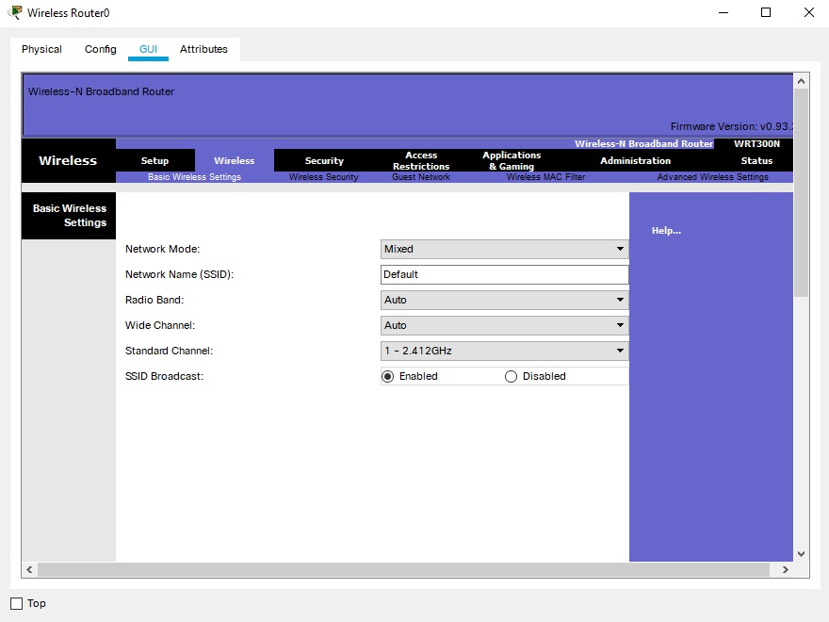
Task: Click the Help... link
Action: pos(666,231)
